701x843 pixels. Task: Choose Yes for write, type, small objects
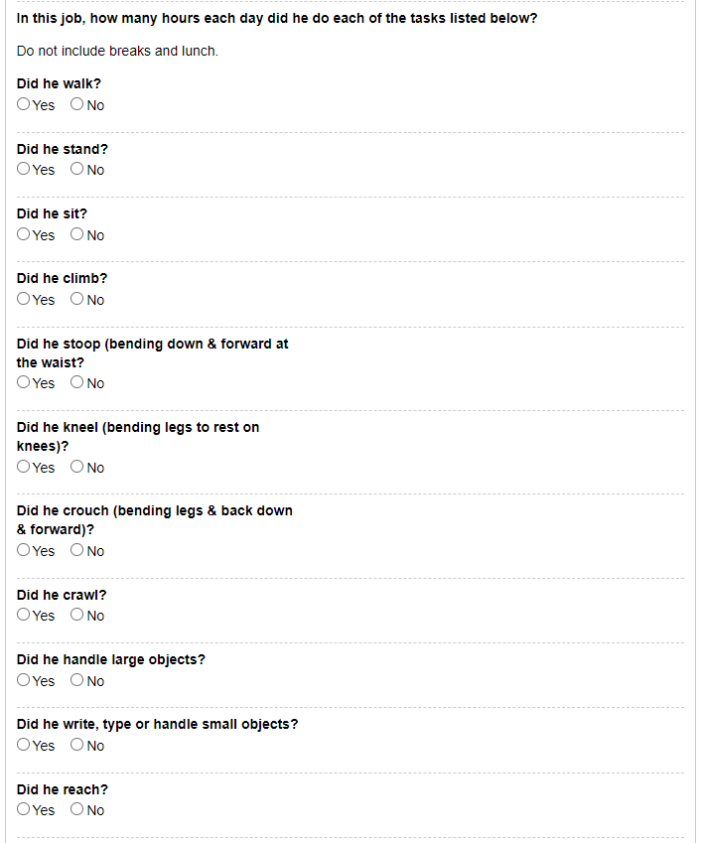(x=24, y=745)
